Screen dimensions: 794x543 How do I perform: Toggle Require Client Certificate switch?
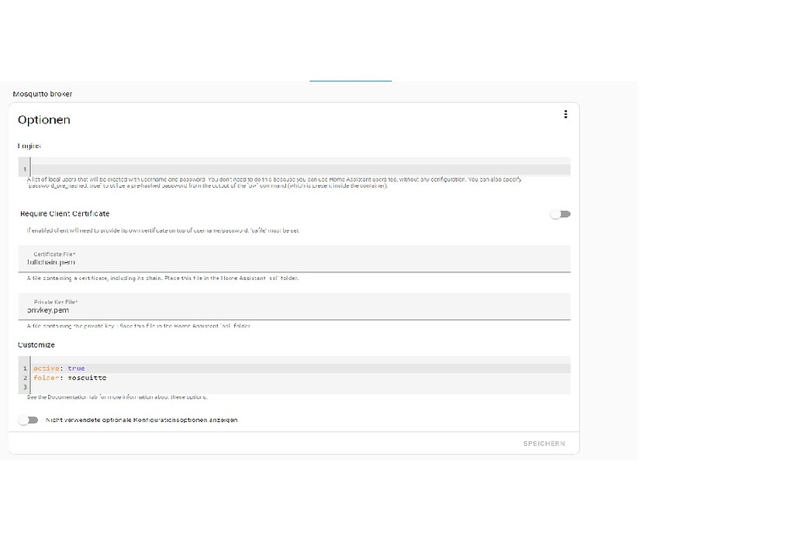point(561,214)
